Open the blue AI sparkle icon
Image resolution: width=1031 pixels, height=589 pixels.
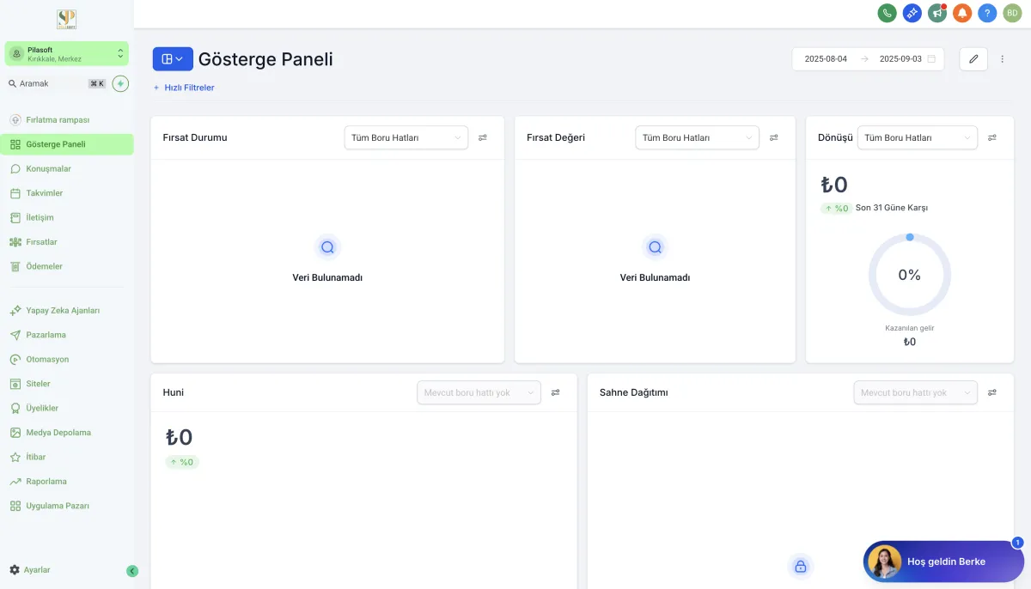912,13
